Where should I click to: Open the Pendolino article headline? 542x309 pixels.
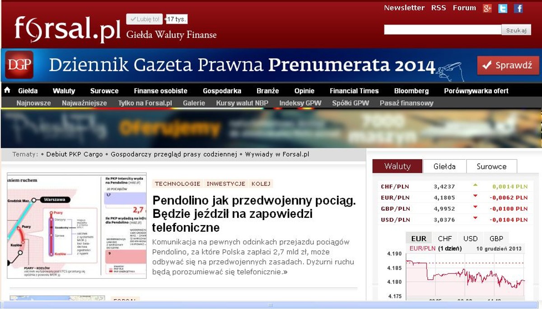(254, 213)
